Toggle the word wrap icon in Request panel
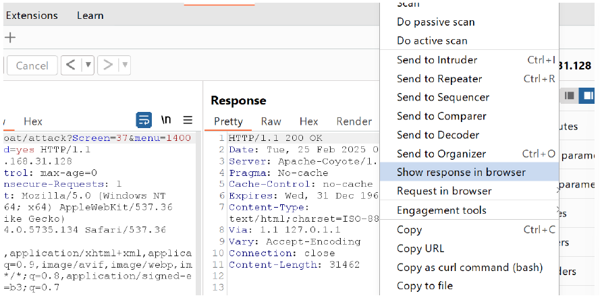The width and height of the screenshot is (602, 298). 144,121
